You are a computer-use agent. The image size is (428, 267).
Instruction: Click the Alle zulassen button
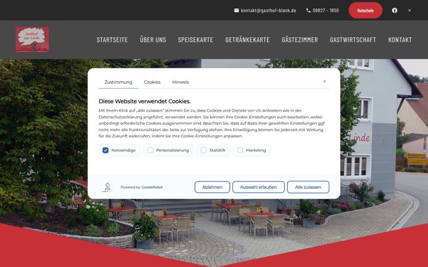pos(308,187)
